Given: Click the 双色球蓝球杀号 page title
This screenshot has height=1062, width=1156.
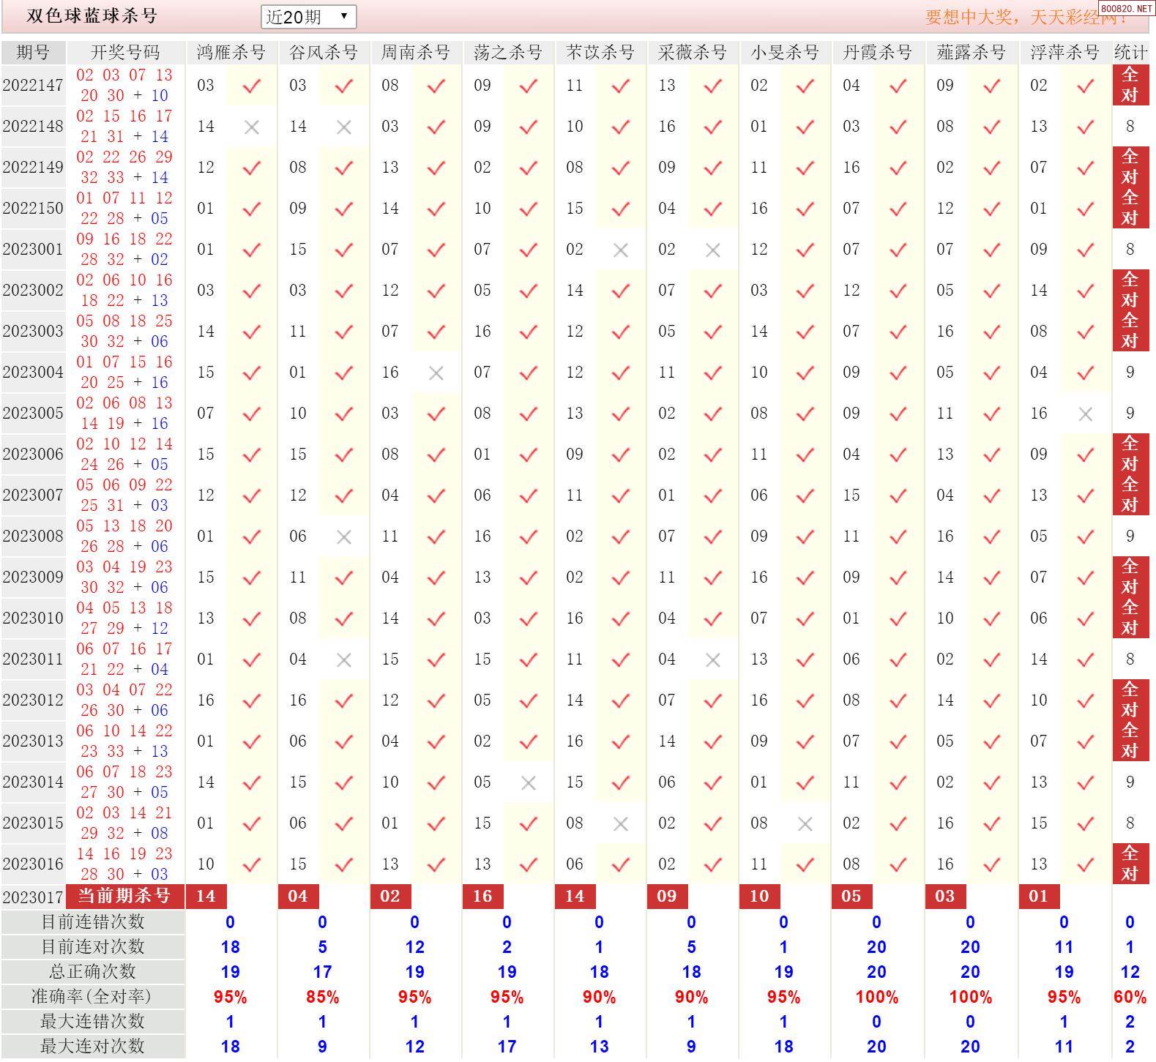Looking at the screenshot, I should [x=92, y=16].
